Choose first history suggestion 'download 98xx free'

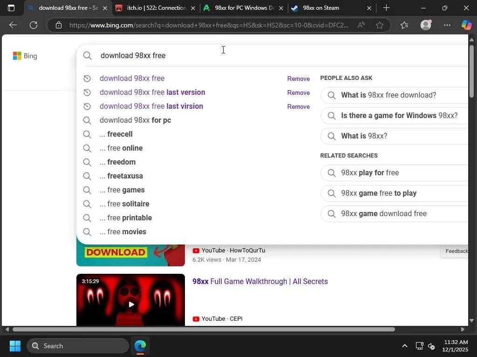(x=132, y=78)
